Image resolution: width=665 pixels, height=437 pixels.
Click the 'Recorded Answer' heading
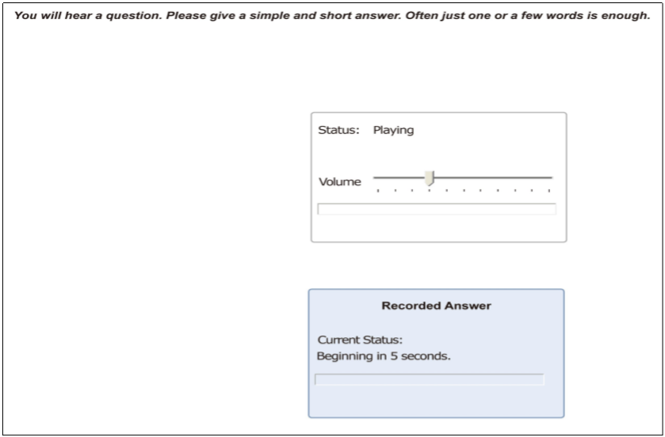pos(437,306)
